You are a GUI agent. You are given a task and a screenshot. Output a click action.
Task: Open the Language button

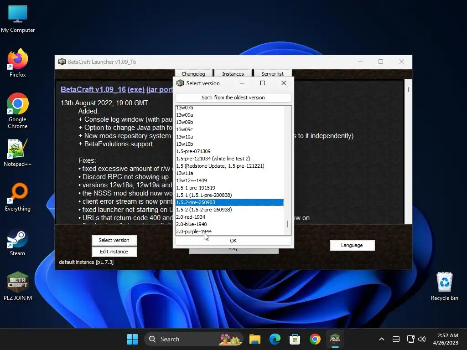point(352,245)
